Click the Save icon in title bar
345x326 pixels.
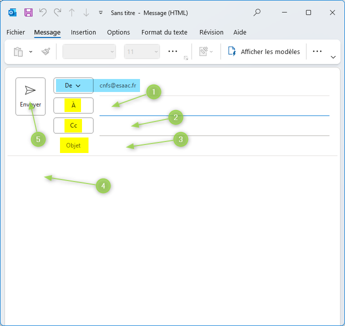[x=28, y=12]
